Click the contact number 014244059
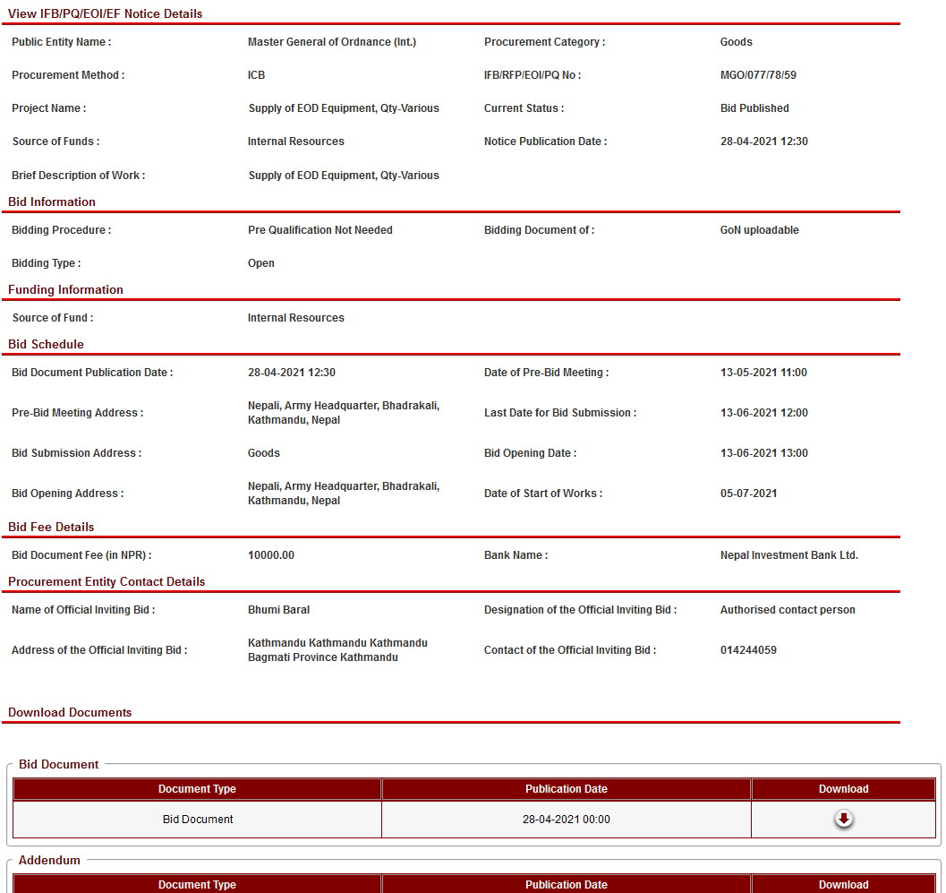 point(748,650)
